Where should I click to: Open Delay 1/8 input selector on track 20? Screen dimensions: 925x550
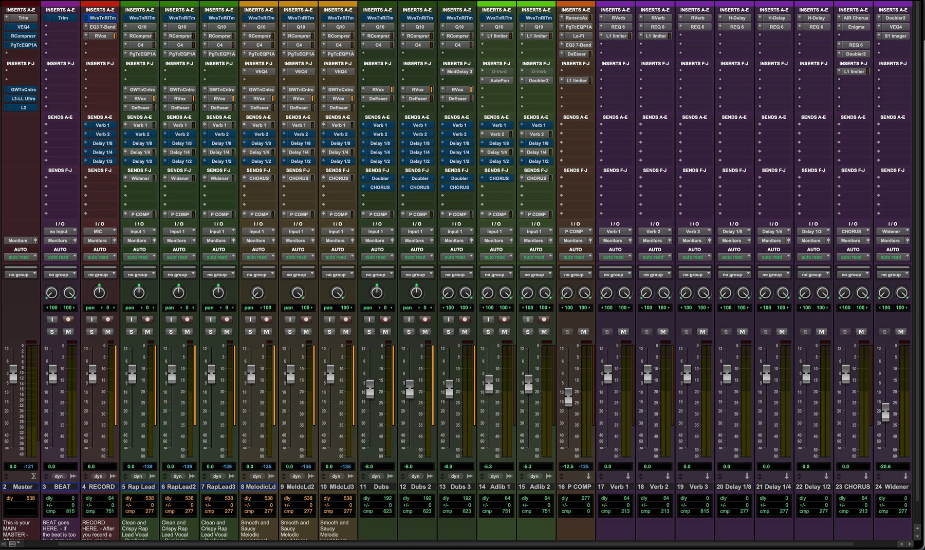[734, 232]
